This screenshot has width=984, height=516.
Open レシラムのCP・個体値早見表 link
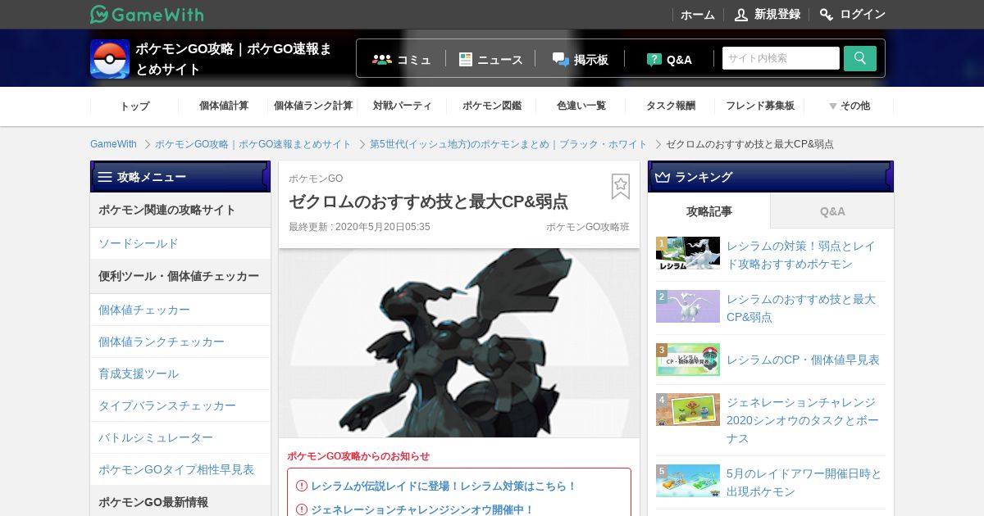click(x=803, y=360)
